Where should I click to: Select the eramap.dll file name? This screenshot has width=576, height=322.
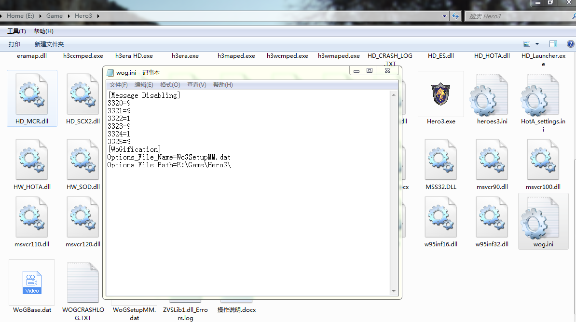pos(31,56)
